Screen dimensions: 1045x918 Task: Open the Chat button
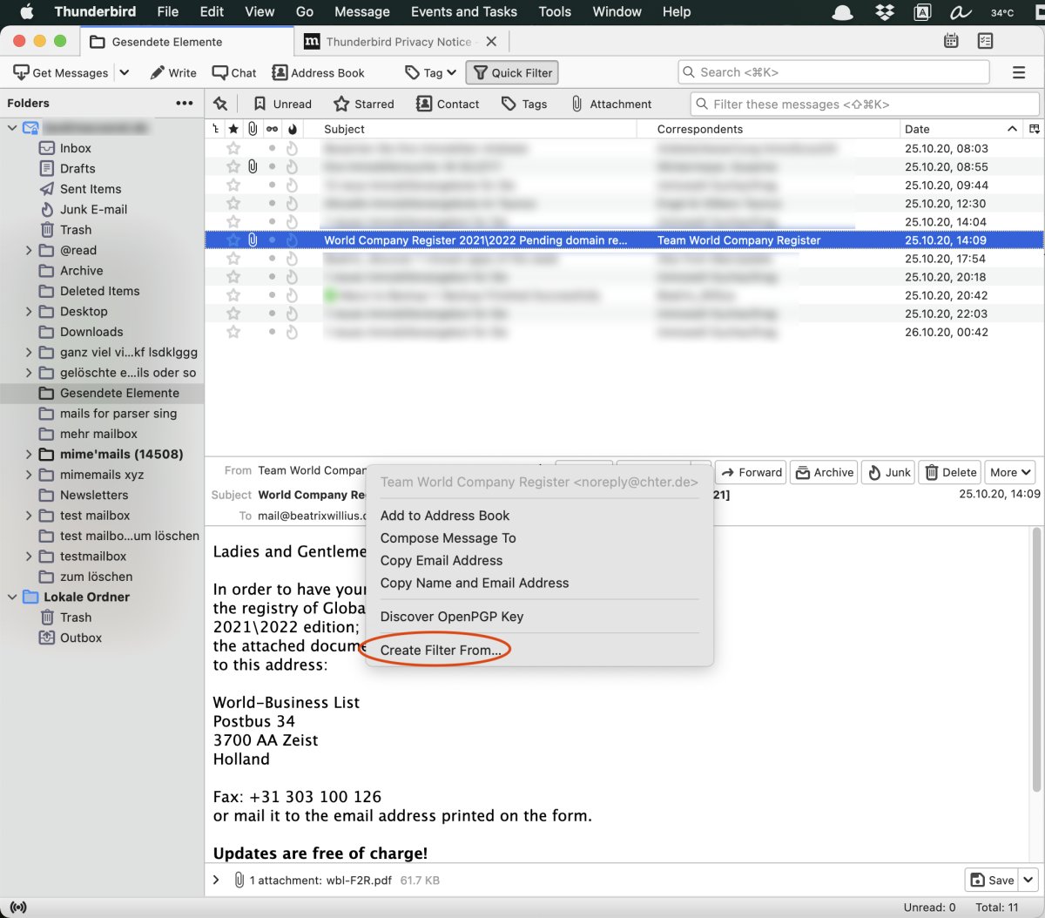(x=234, y=72)
